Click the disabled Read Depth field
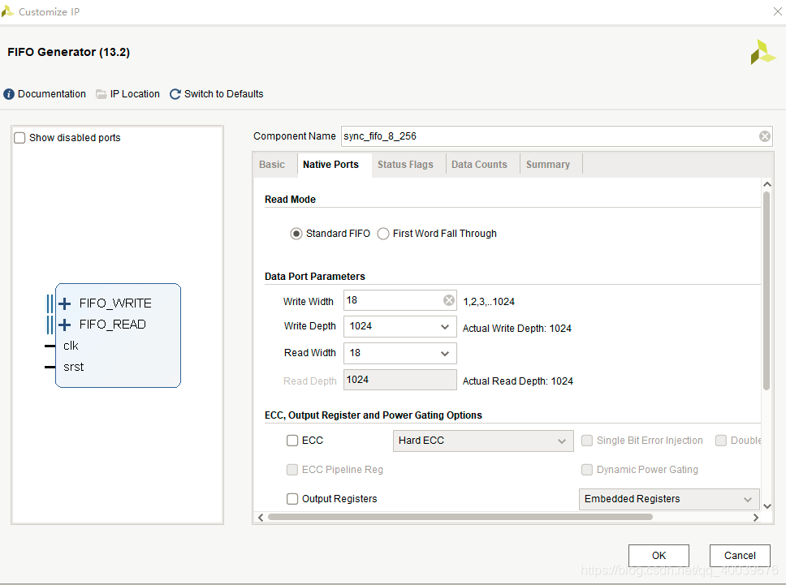Screen dimensions: 786x585 pos(400,380)
